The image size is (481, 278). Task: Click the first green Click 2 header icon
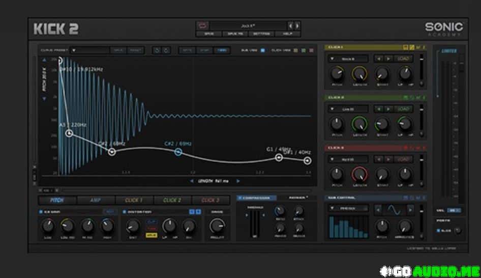tap(406, 98)
